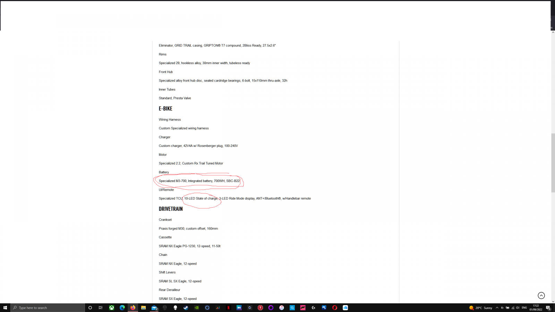
Task: Click the Praxis forged M30 crankset text
Action: click(x=188, y=228)
